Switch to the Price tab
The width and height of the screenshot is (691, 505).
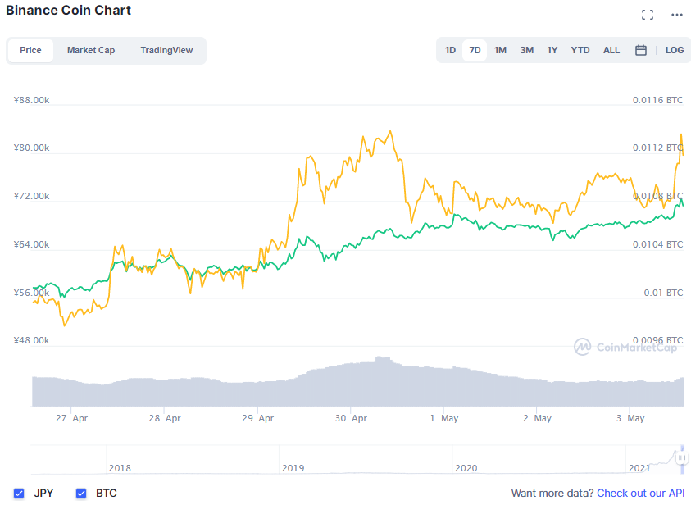(x=30, y=50)
